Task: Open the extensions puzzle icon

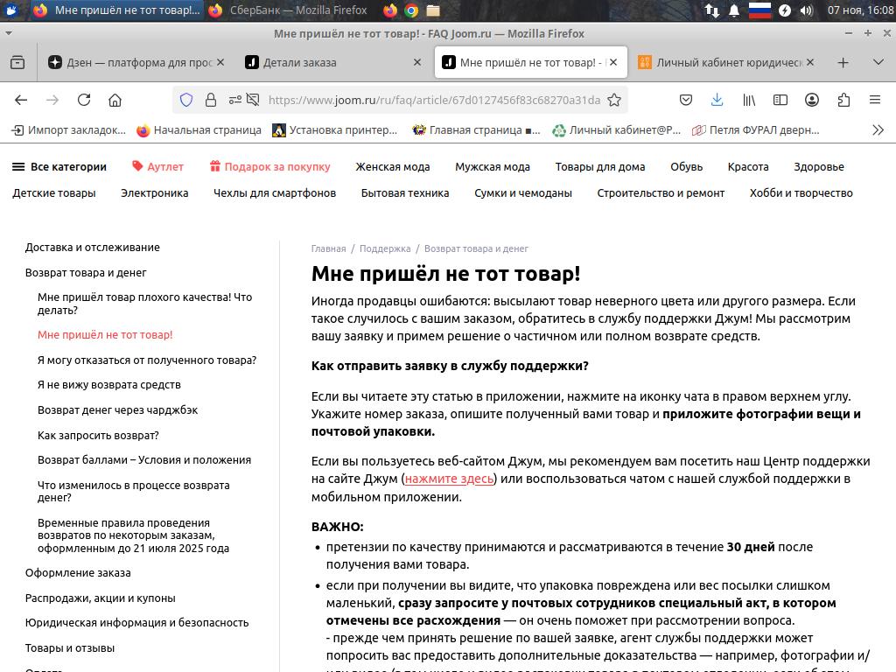Action: point(843,100)
